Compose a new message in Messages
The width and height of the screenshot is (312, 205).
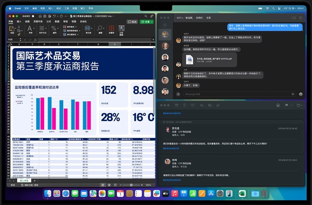tap(165, 25)
